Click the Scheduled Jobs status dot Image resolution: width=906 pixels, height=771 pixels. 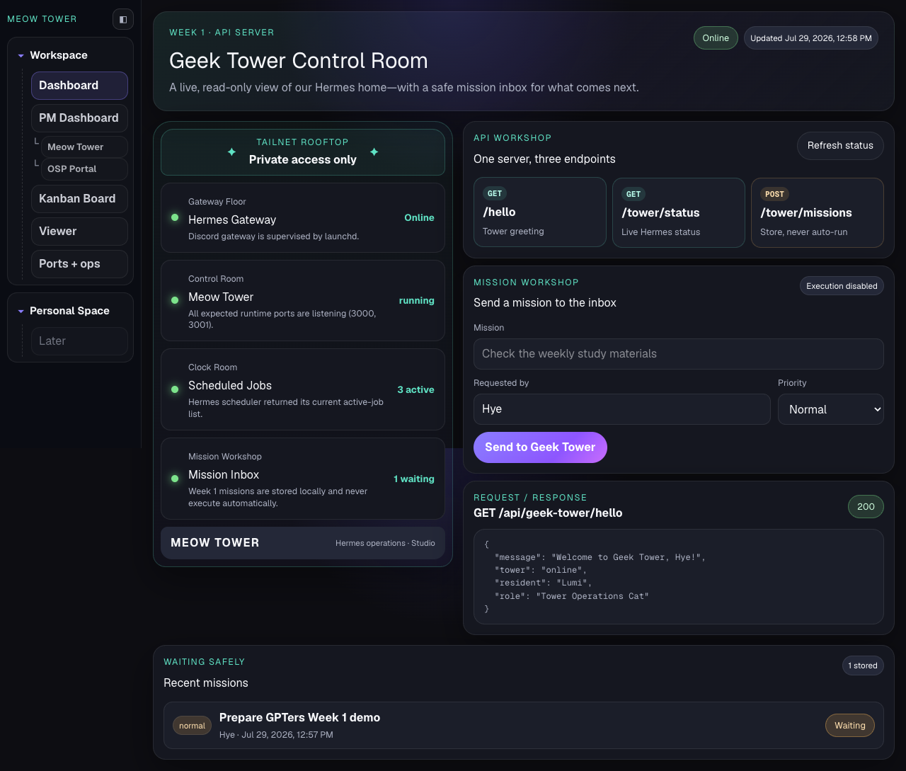(x=175, y=389)
